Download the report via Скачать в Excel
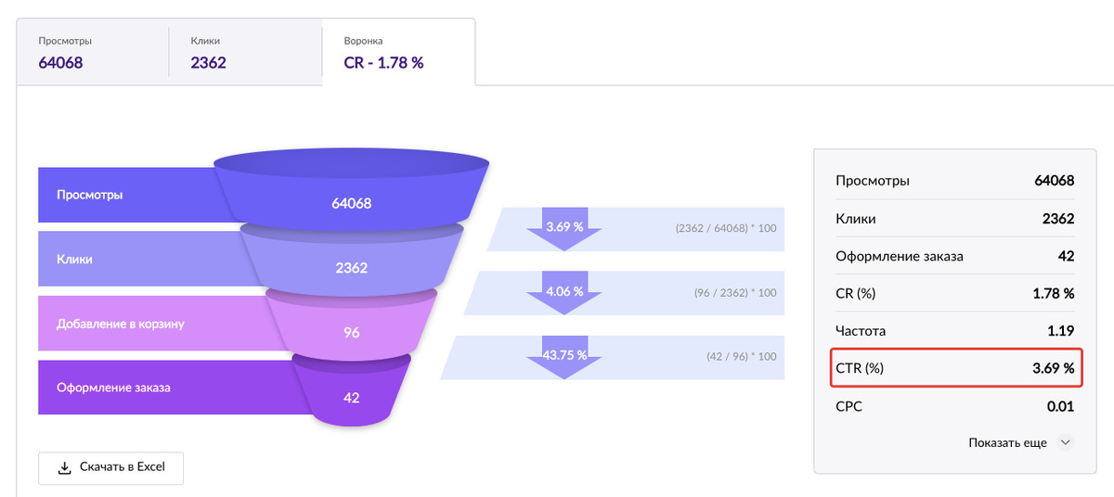Screen dimensions: 1114x497 [111, 467]
